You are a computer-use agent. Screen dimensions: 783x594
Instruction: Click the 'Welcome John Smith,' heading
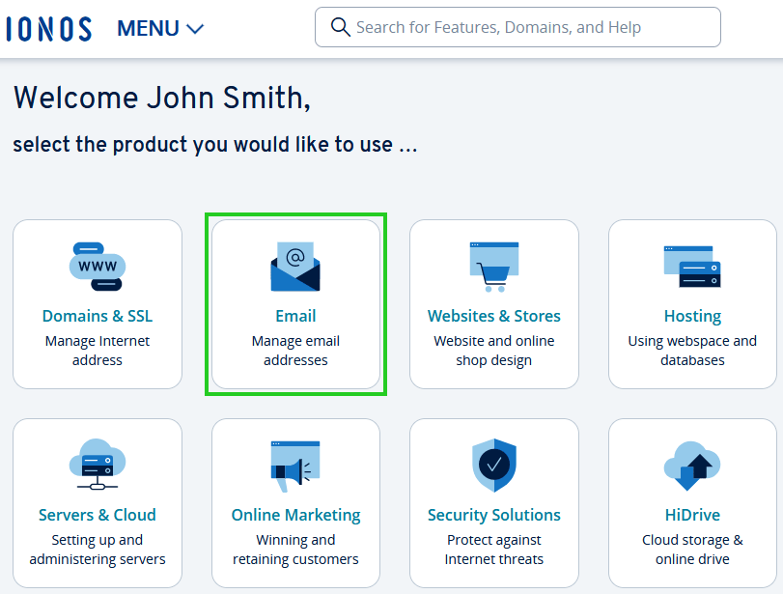(162, 98)
